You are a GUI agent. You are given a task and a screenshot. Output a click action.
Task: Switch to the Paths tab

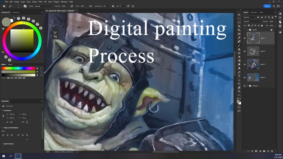pyautogui.click(x=261, y=12)
